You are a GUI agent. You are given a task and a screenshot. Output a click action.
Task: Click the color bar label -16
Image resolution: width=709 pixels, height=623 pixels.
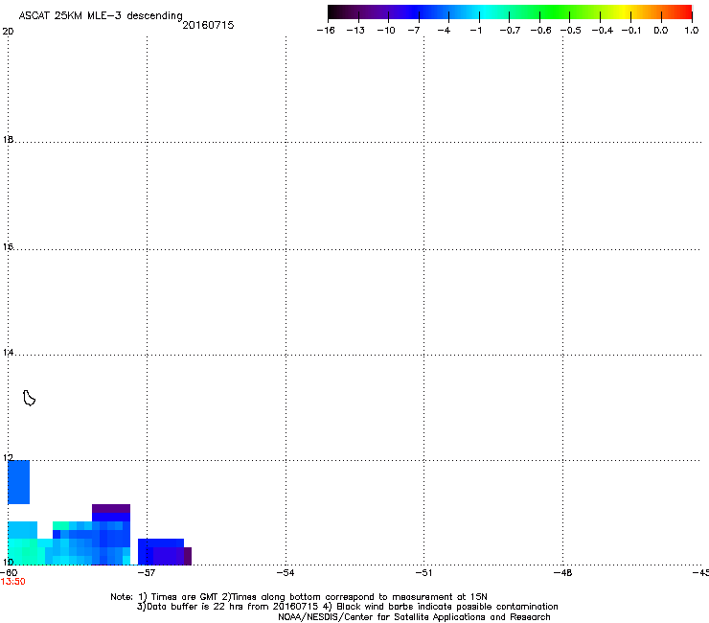tap(326, 31)
